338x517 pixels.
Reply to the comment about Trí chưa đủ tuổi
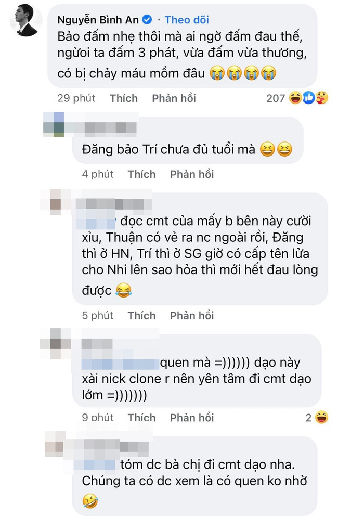point(192,174)
